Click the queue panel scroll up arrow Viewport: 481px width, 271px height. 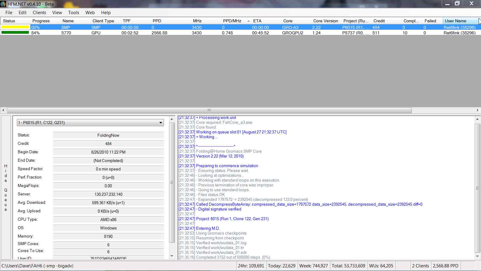172,119
